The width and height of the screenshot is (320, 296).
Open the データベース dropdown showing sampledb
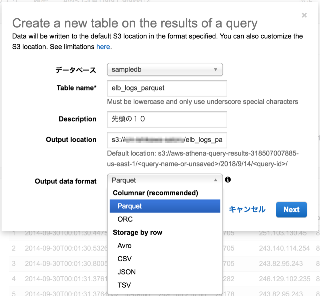[165, 70]
